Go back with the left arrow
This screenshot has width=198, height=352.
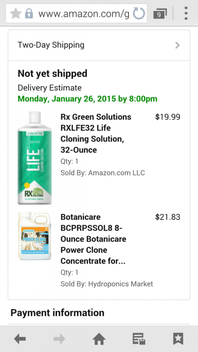point(20,339)
